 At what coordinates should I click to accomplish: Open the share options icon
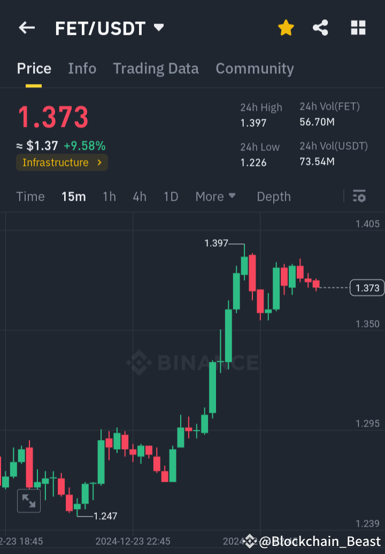point(320,28)
